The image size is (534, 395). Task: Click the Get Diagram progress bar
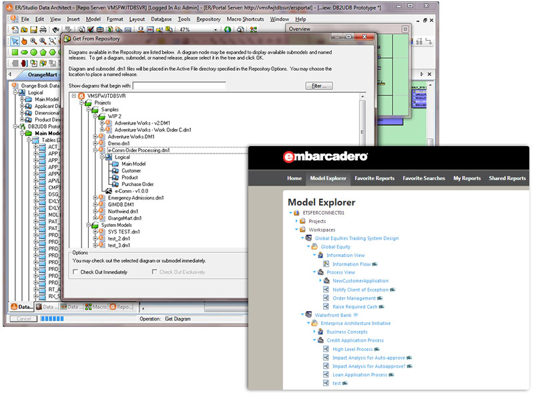click(x=52, y=319)
